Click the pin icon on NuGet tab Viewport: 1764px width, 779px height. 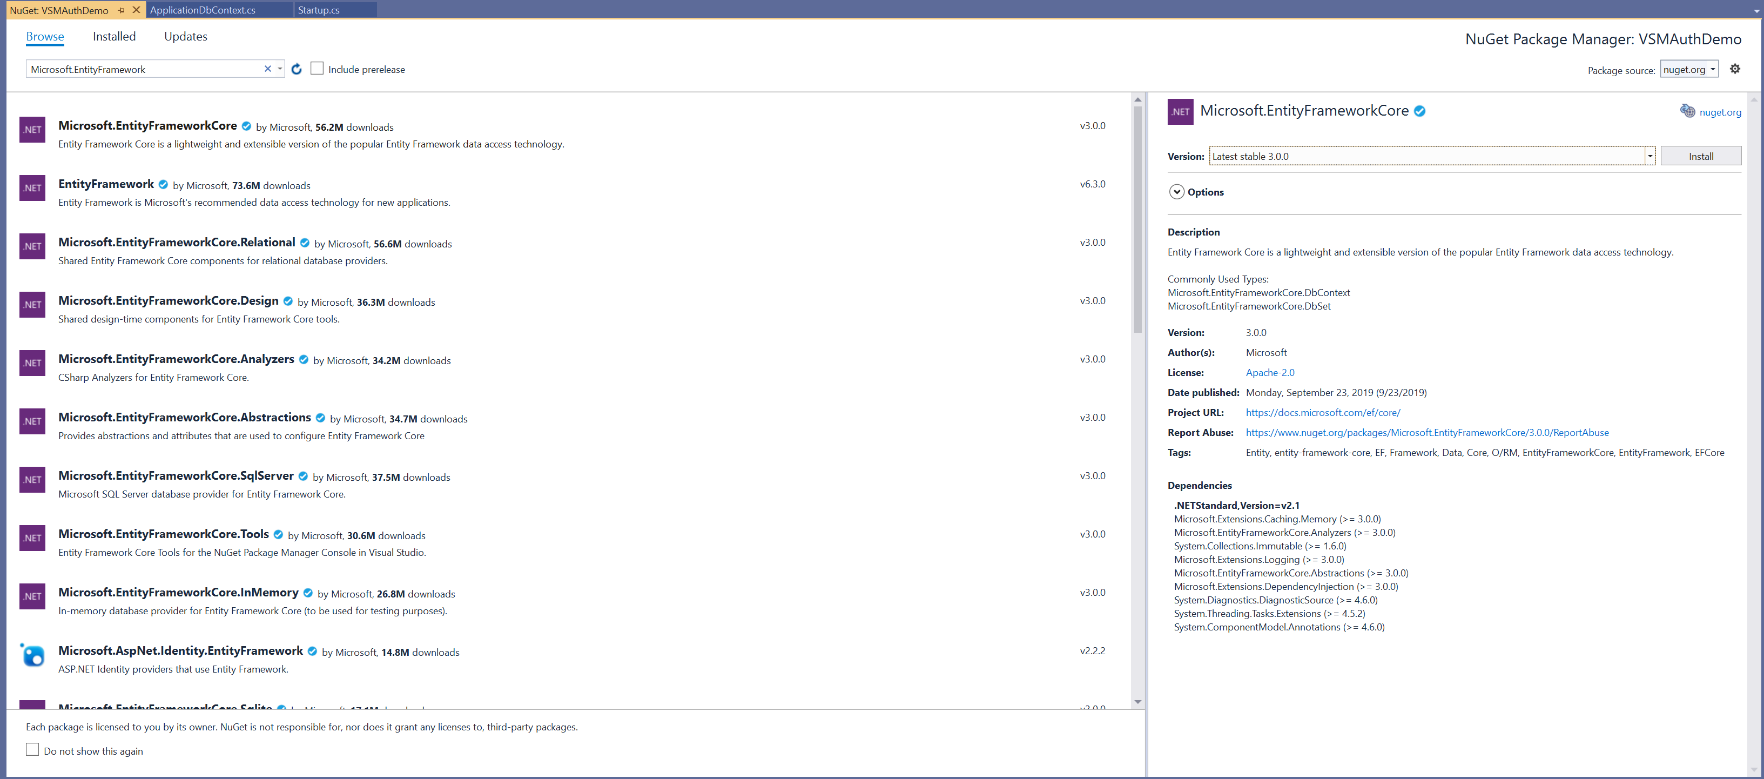coord(121,10)
